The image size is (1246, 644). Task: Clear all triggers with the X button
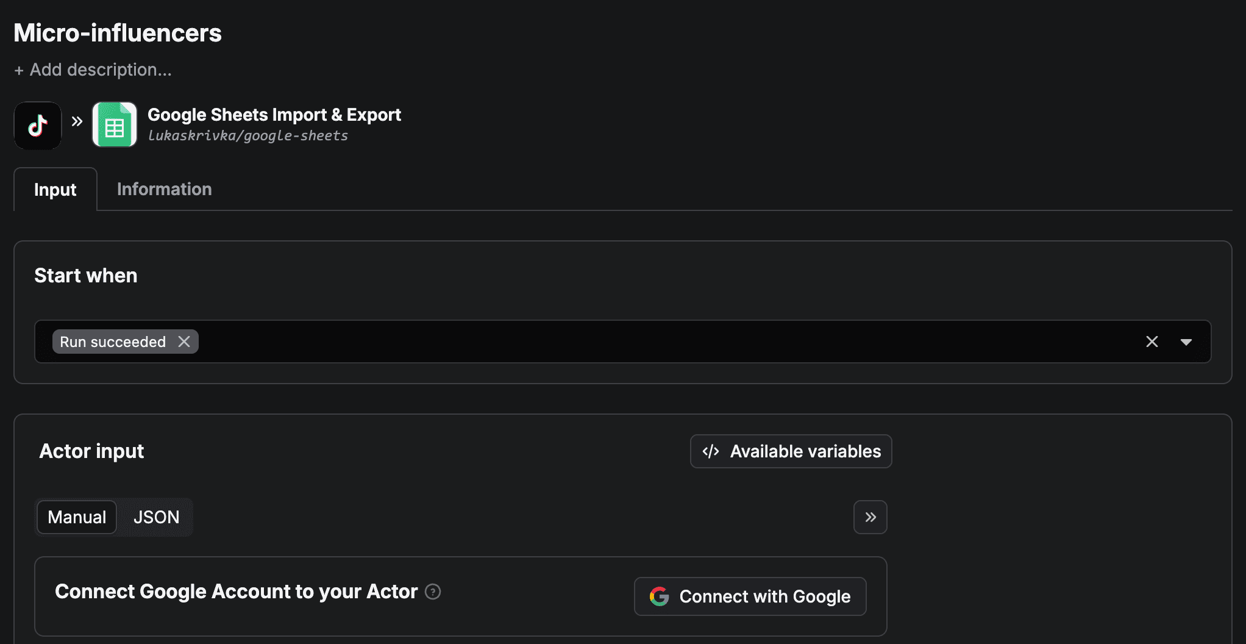click(x=1152, y=342)
